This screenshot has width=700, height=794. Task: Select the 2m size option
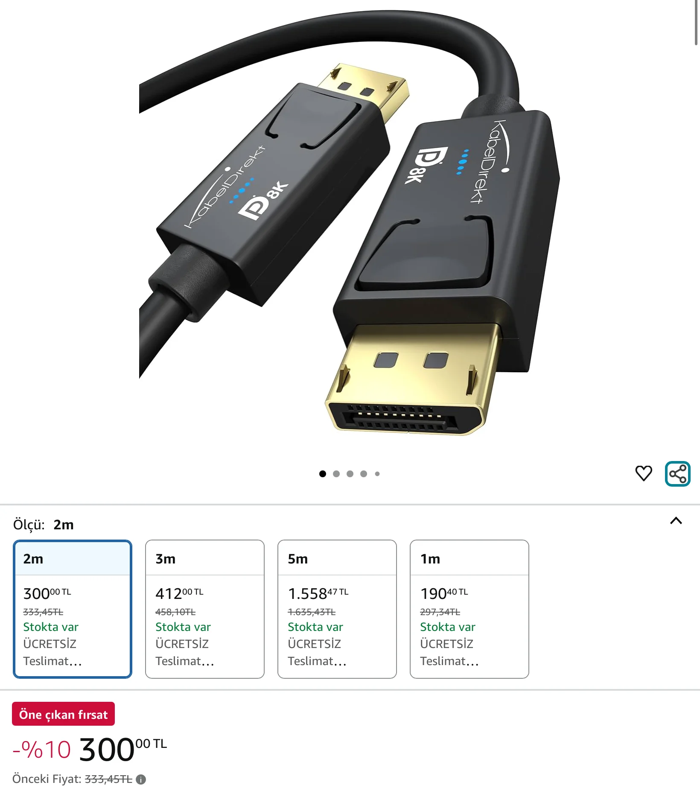pos(73,609)
